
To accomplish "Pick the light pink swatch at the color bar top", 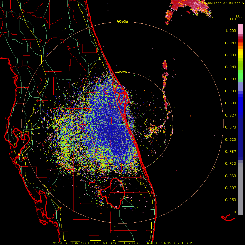I will pyautogui.click(x=240, y=29).
